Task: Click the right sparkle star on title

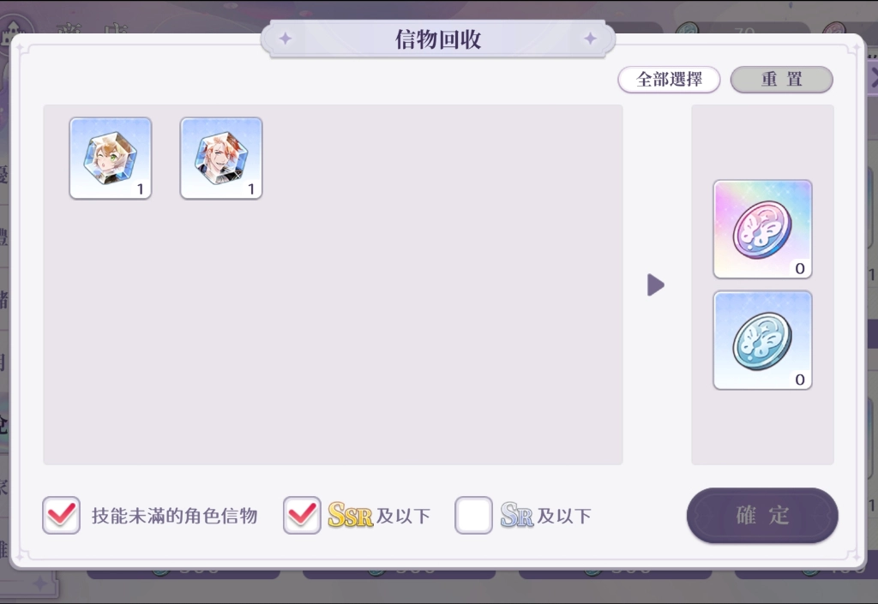Action: pyautogui.click(x=590, y=39)
